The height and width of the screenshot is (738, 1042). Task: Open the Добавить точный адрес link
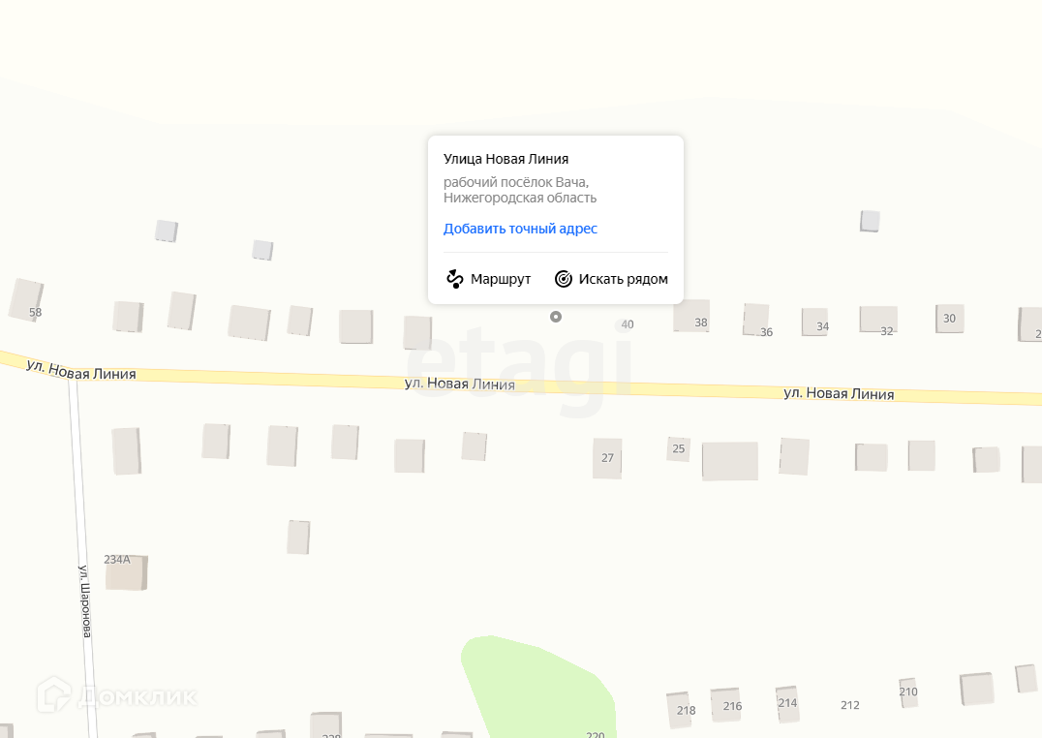click(520, 229)
